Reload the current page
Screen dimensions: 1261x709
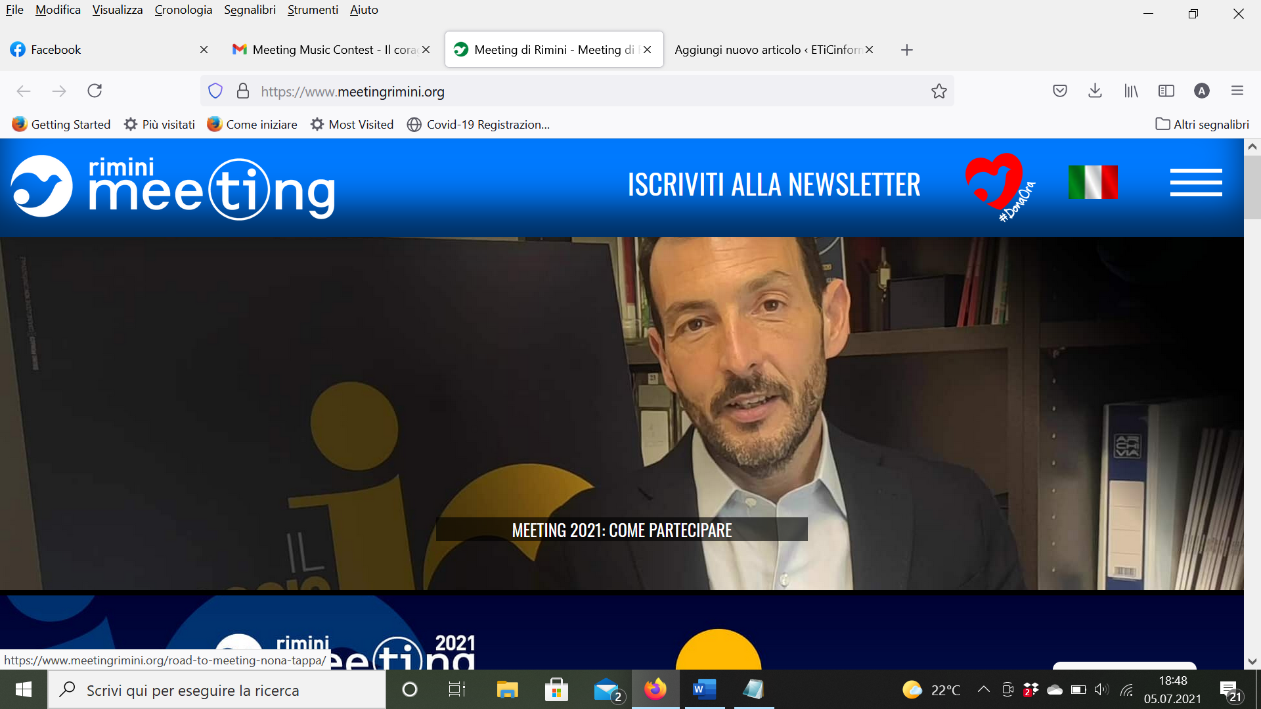click(x=95, y=91)
